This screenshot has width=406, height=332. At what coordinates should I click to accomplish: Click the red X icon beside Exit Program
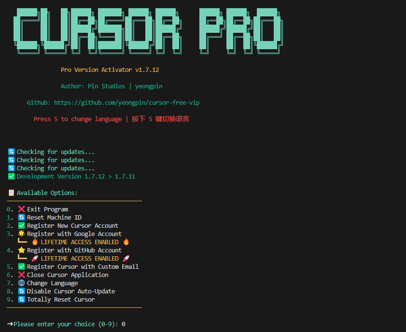[21, 209]
